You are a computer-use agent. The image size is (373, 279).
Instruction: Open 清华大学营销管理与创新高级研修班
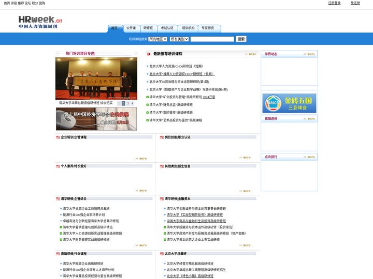coord(88,227)
